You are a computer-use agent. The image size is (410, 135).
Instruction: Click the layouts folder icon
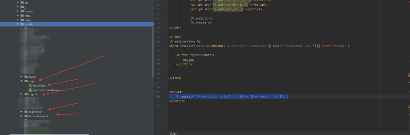pyautogui.click(x=22, y=11)
